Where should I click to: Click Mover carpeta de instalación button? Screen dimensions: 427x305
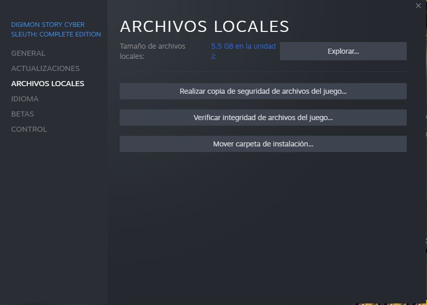coord(263,144)
